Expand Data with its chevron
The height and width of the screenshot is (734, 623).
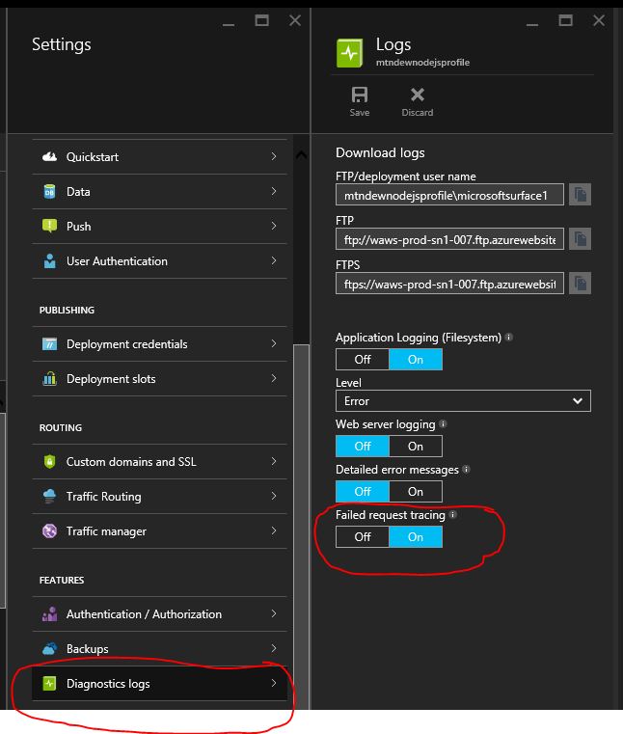coord(274,191)
